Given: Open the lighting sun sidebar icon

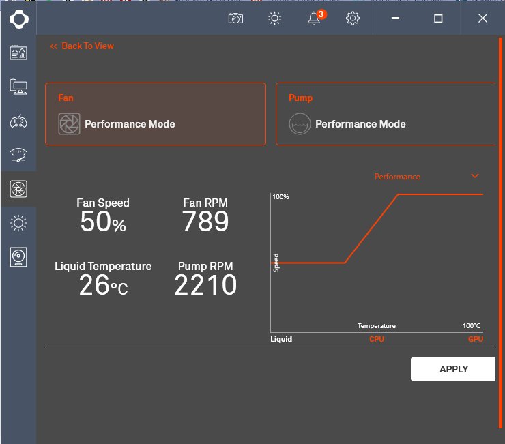Looking at the screenshot, I should (x=18, y=223).
